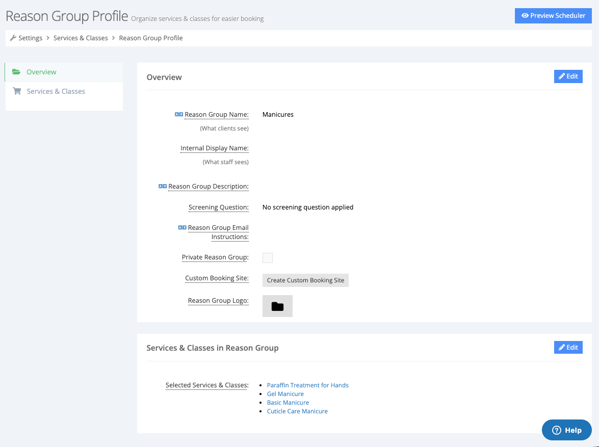Open Services & Classes sidebar tab
599x447 pixels.
click(64, 91)
